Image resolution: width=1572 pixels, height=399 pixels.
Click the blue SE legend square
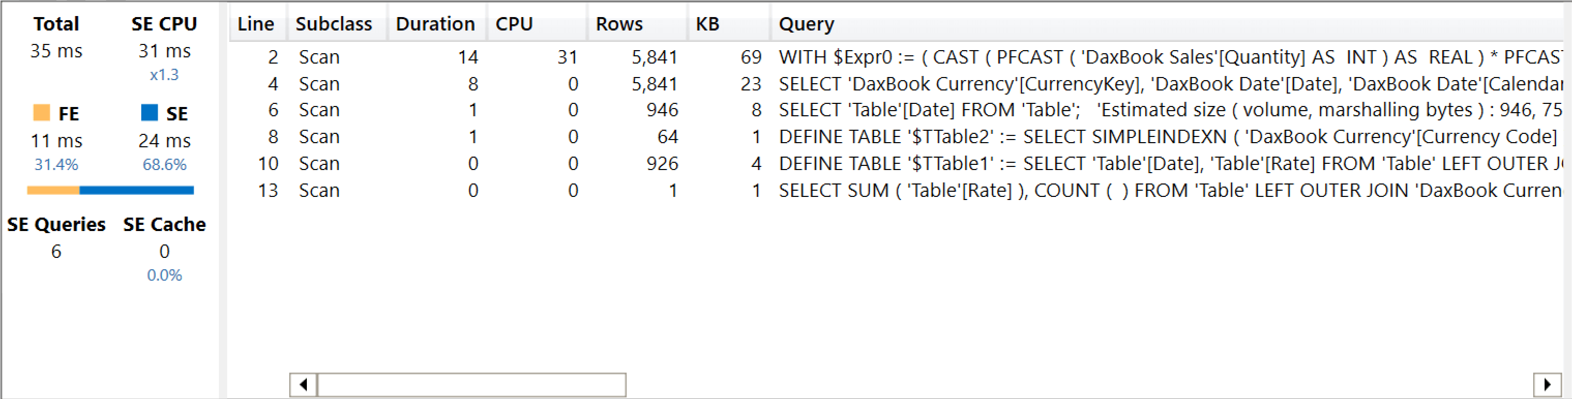click(x=150, y=113)
